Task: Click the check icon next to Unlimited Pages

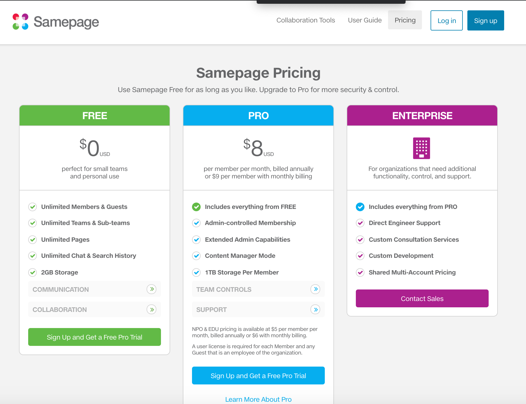Action: pyautogui.click(x=32, y=240)
